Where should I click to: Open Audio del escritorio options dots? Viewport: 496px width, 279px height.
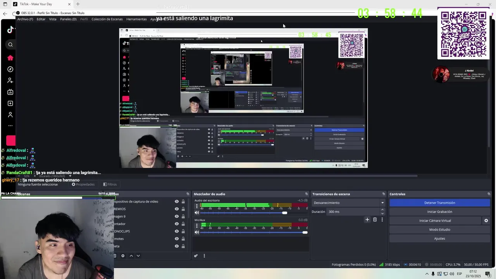[197, 206]
